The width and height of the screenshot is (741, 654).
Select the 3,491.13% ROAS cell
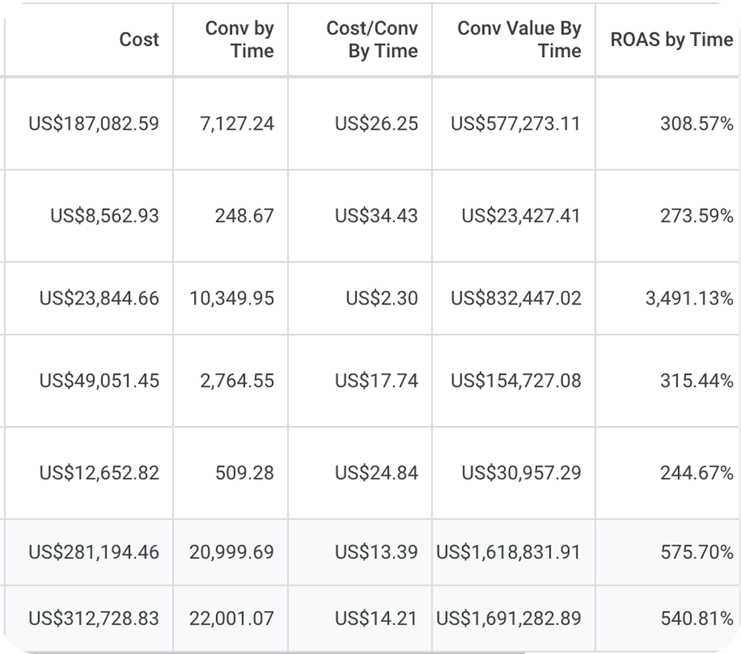click(x=689, y=298)
